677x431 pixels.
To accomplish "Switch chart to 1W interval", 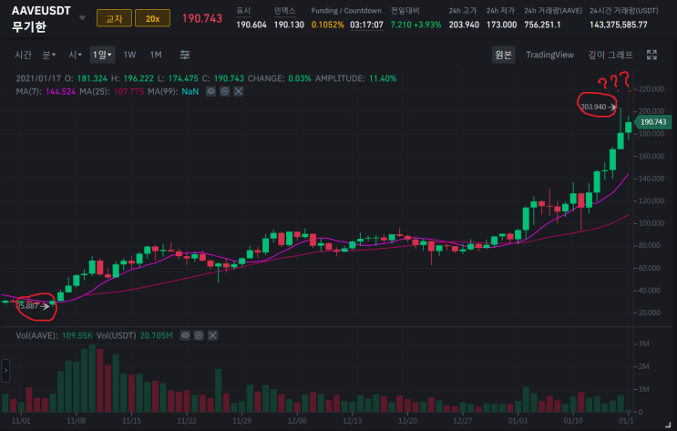I will pos(129,55).
